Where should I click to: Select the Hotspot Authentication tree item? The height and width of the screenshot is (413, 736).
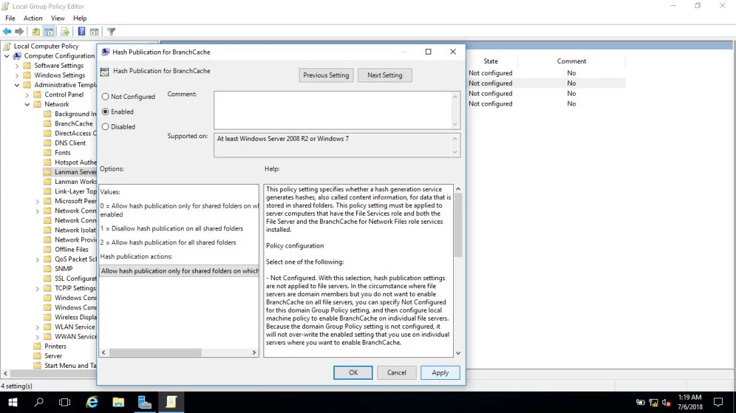tap(75, 162)
